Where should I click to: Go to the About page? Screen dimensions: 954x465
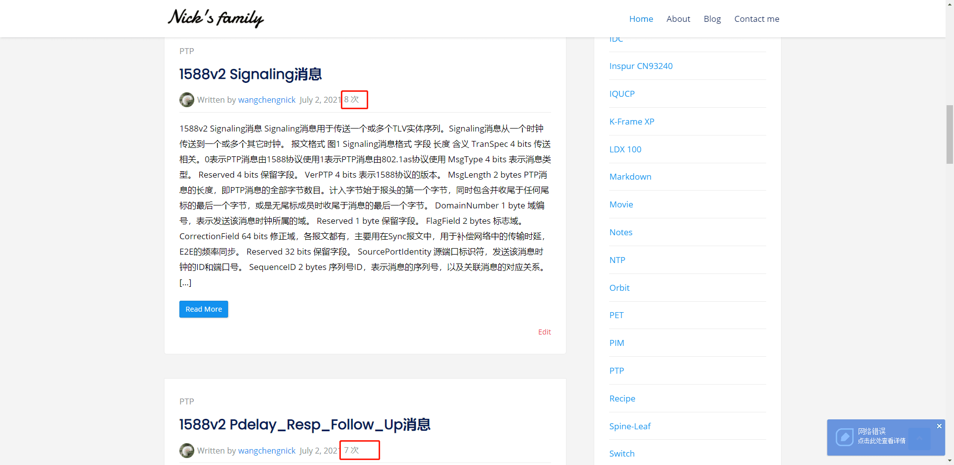click(678, 19)
